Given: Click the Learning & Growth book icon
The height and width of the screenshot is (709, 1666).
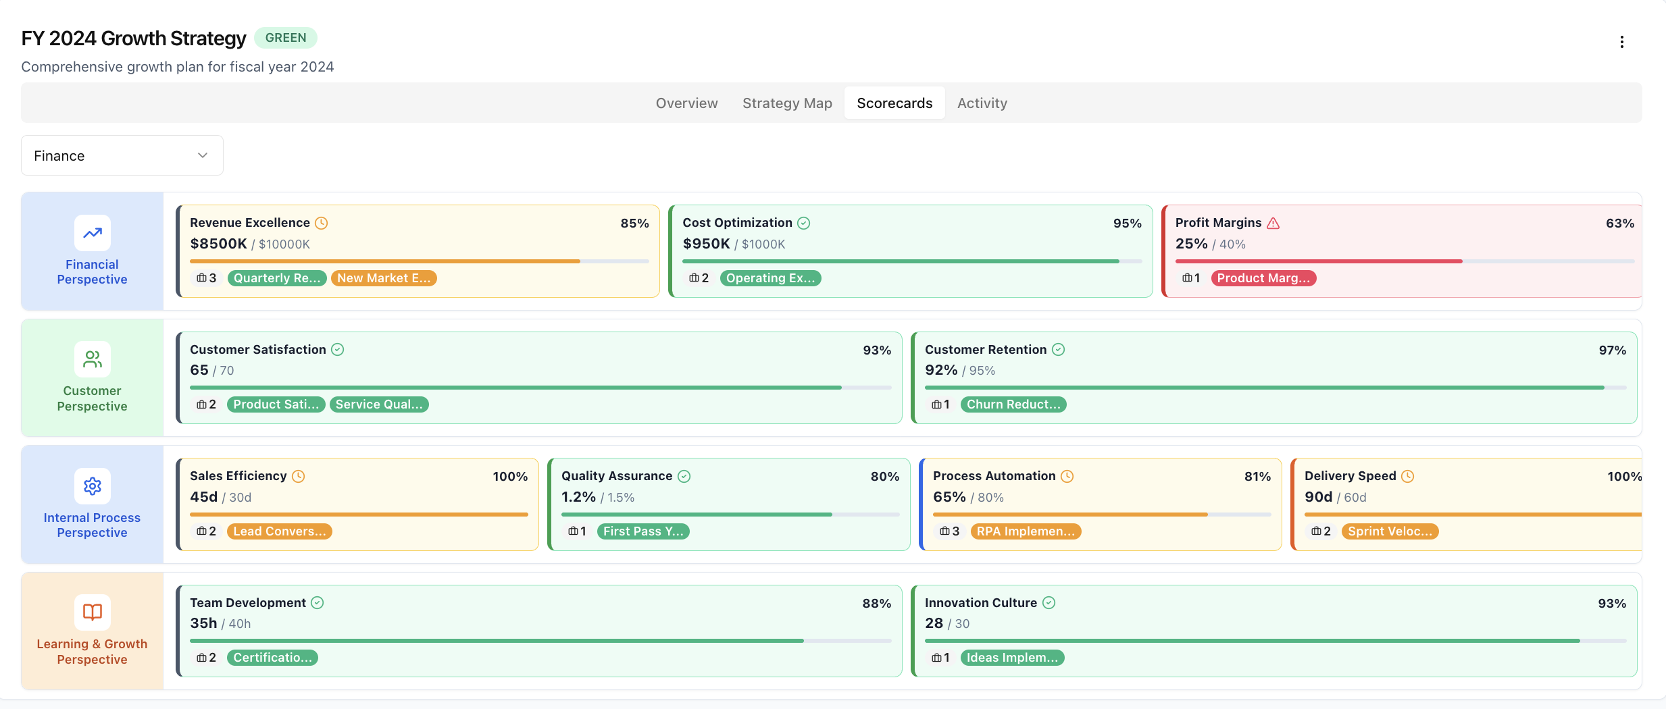Looking at the screenshot, I should [92, 612].
